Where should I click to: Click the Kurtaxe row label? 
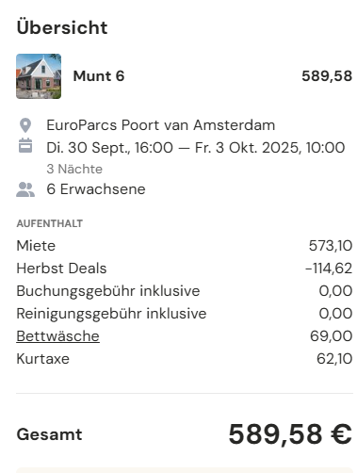point(42,359)
